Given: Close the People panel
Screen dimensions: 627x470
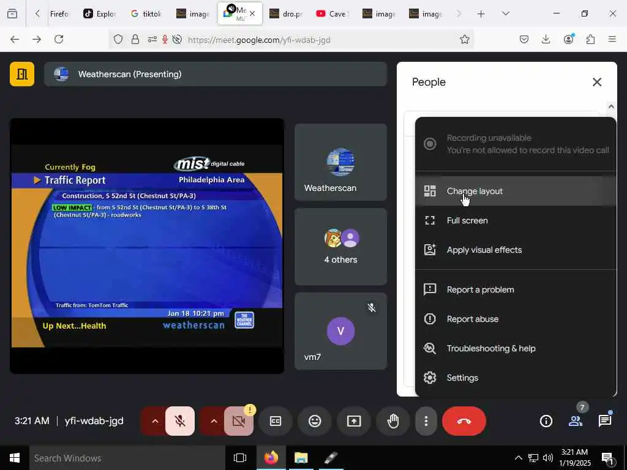Looking at the screenshot, I should [x=596, y=82].
